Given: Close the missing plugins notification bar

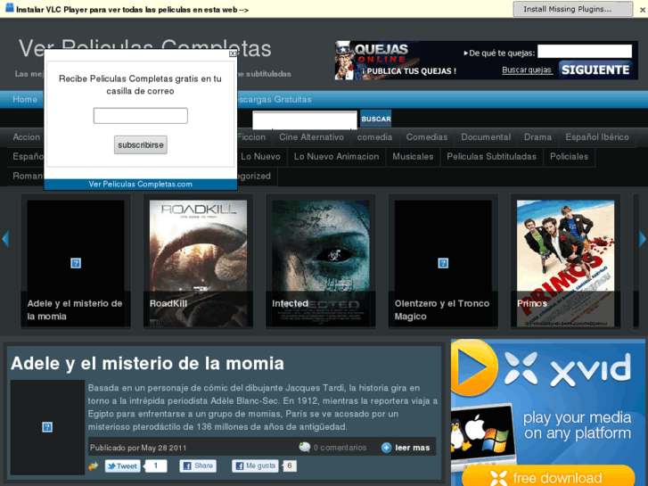Looking at the screenshot, I should pyautogui.click(x=643, y=10).
